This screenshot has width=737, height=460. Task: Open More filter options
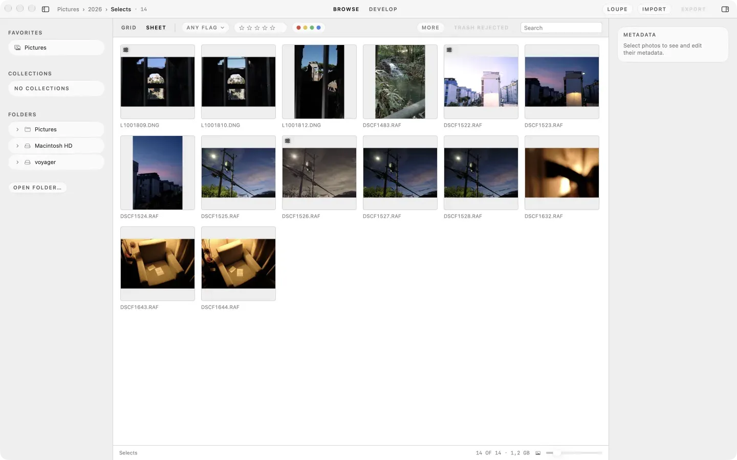tap(430, 28)
